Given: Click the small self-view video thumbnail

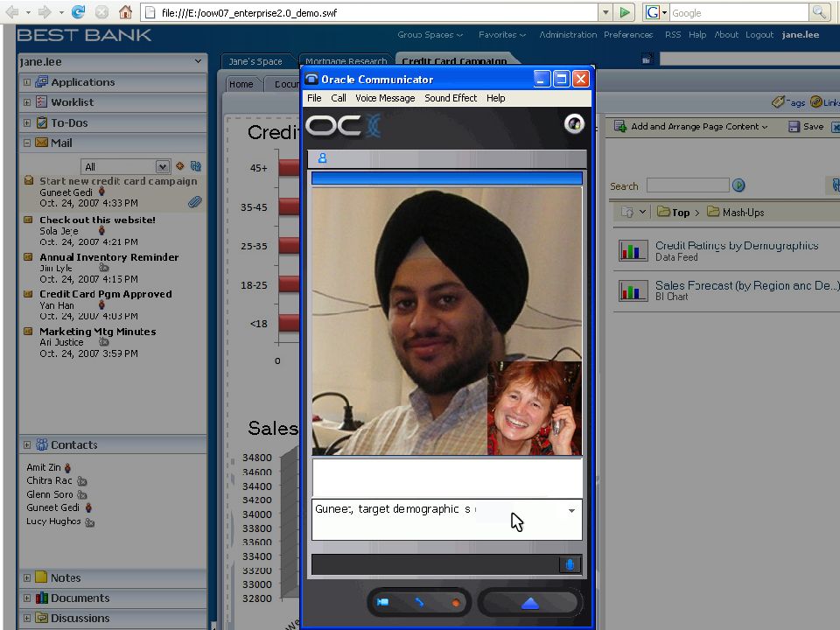Looking at the screenshot, I should coord(534,409).
